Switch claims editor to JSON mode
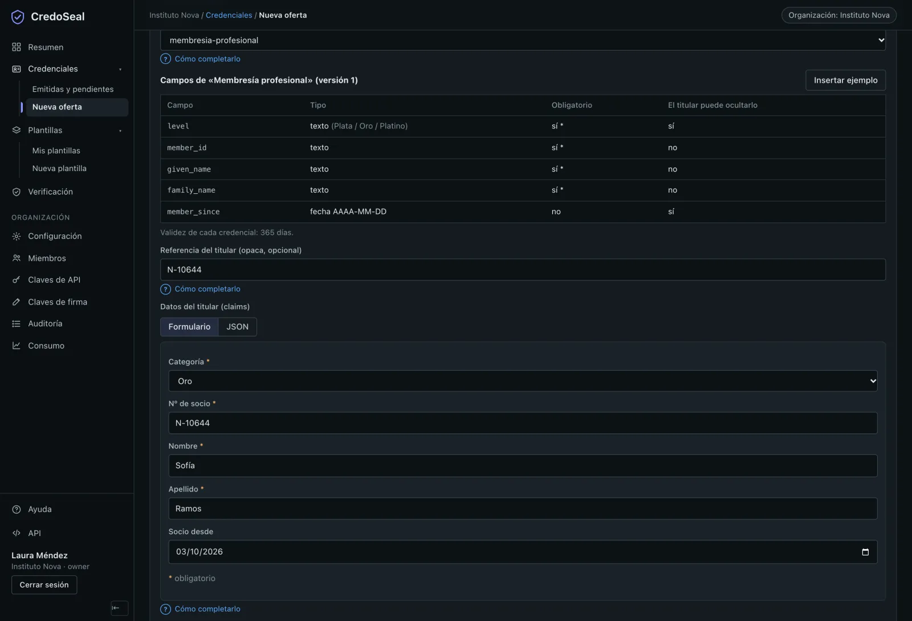 click(238, 327)
